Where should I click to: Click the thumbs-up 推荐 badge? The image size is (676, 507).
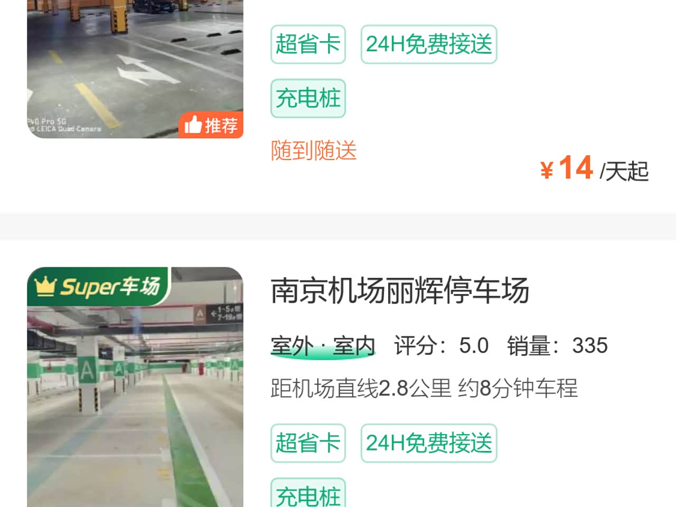point(211,125)
